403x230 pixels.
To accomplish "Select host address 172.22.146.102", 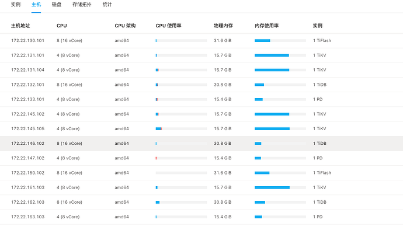I will 28,144.
